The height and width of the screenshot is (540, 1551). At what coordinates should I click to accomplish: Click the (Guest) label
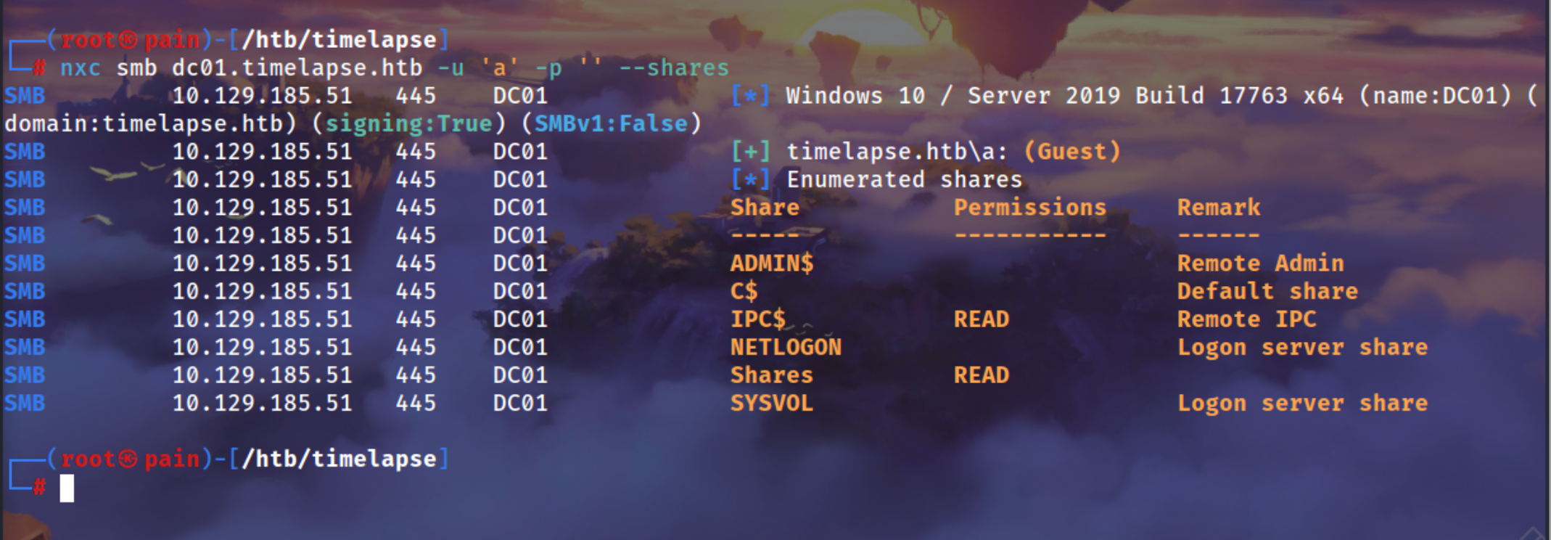[x=1072, y=152]
